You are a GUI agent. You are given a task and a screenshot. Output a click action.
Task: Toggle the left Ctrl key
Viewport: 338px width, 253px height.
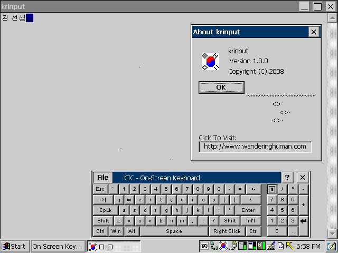[x=100, y=231]
